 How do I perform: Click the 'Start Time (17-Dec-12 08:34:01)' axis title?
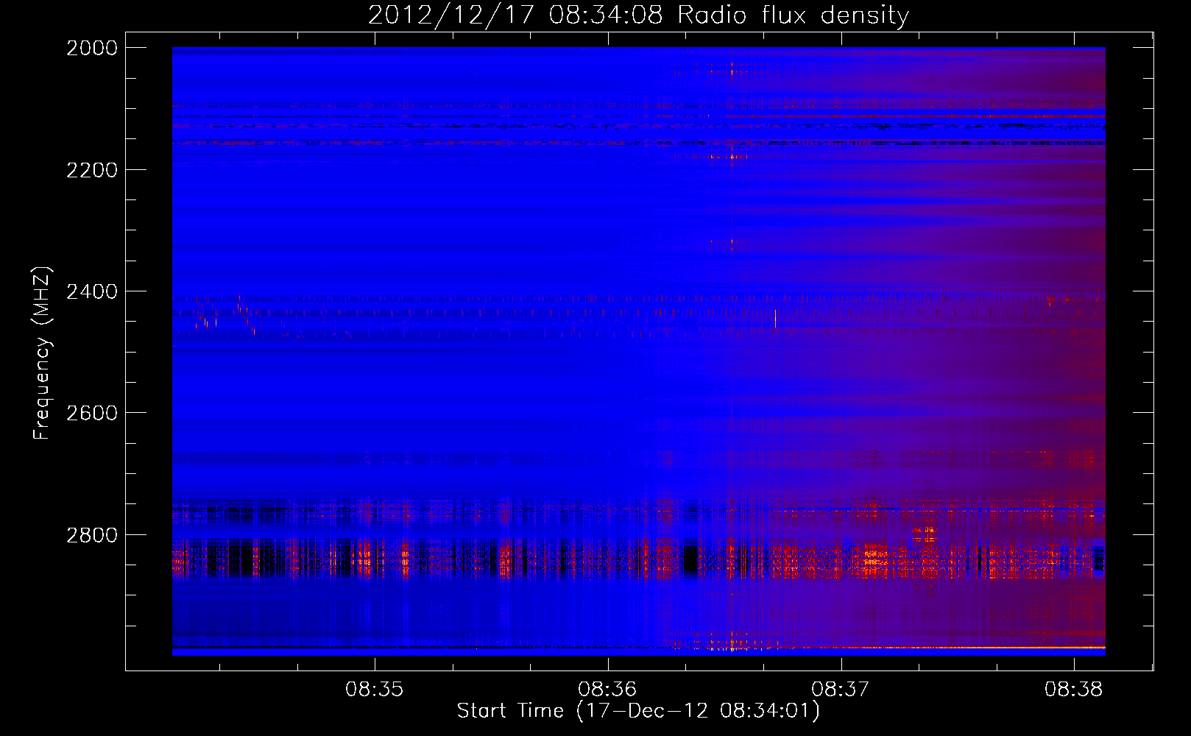(638, 711)
